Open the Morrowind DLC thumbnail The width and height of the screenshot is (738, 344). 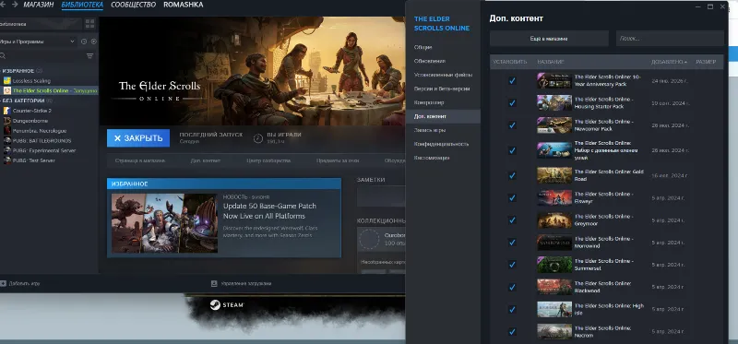[x=554, y=243]
